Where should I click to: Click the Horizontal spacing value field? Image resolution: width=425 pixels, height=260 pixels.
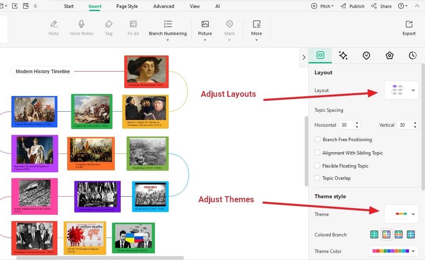coord(347,125)
